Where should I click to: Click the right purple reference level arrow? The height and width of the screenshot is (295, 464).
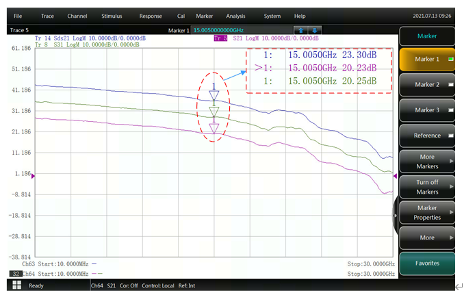[x=394, y=176]
